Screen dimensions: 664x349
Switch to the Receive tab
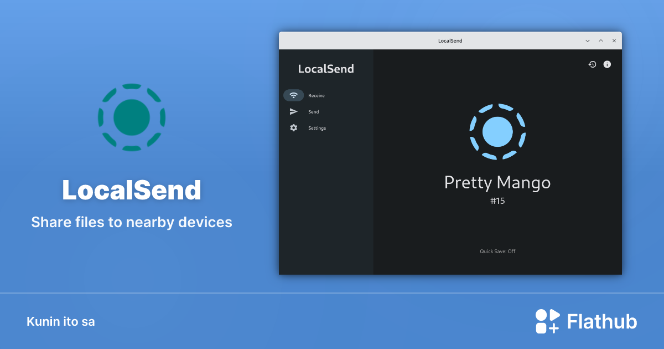[316, 95]
